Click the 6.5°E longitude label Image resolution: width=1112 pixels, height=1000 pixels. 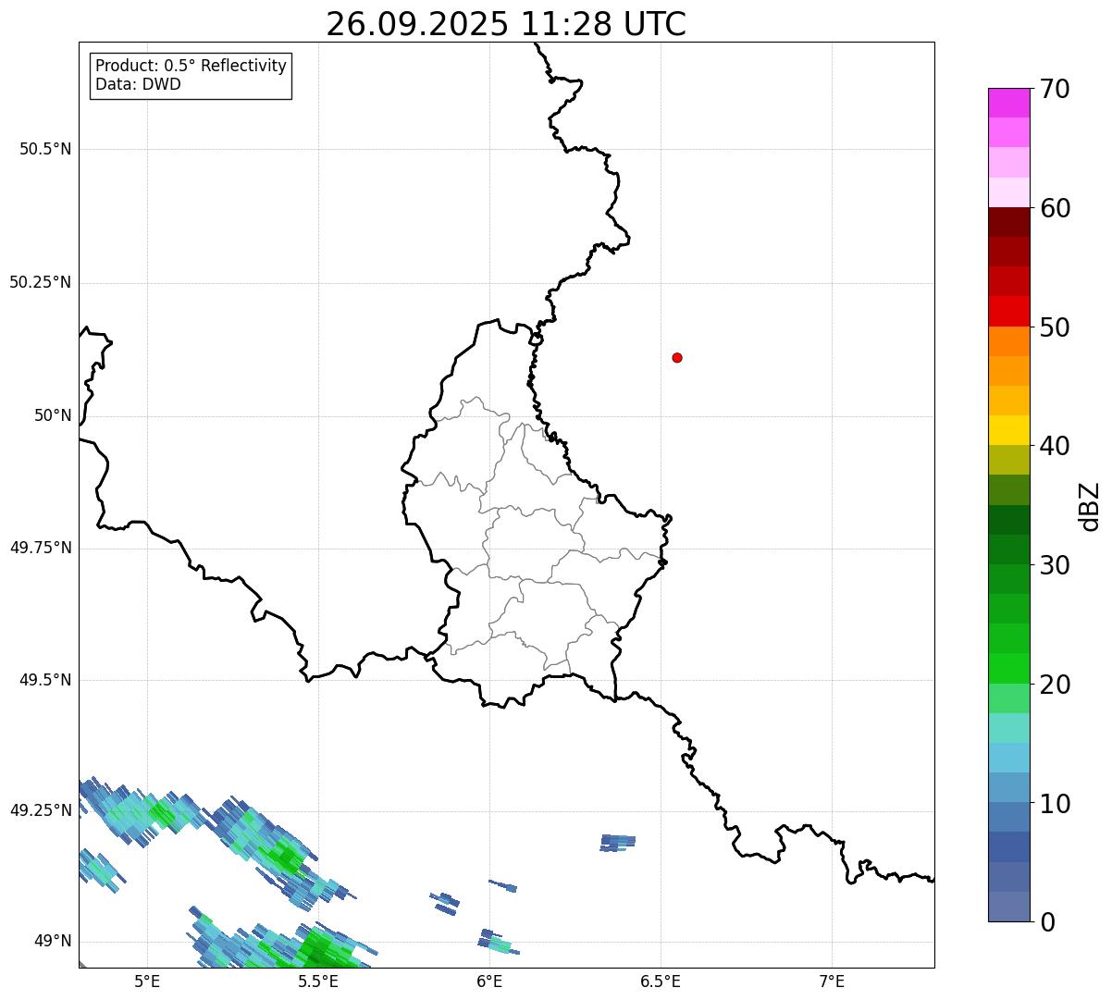coord(661,981)
